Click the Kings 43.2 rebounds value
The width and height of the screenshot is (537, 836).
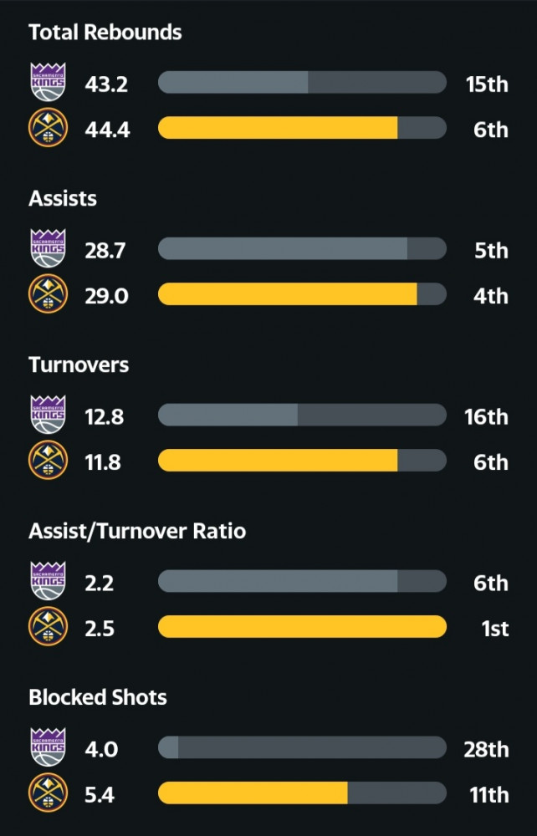tap(106, 84)
